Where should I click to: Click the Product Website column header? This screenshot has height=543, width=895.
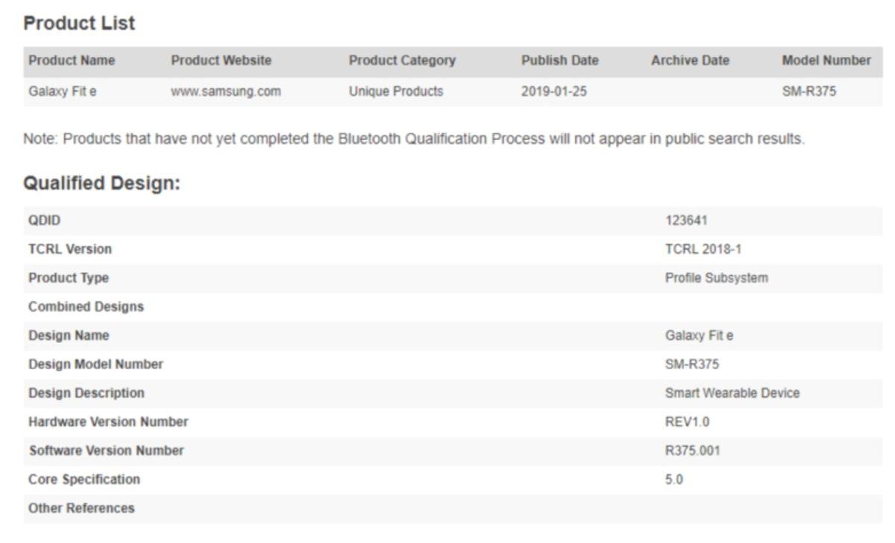pyautogui.click(x=221, y=61)
